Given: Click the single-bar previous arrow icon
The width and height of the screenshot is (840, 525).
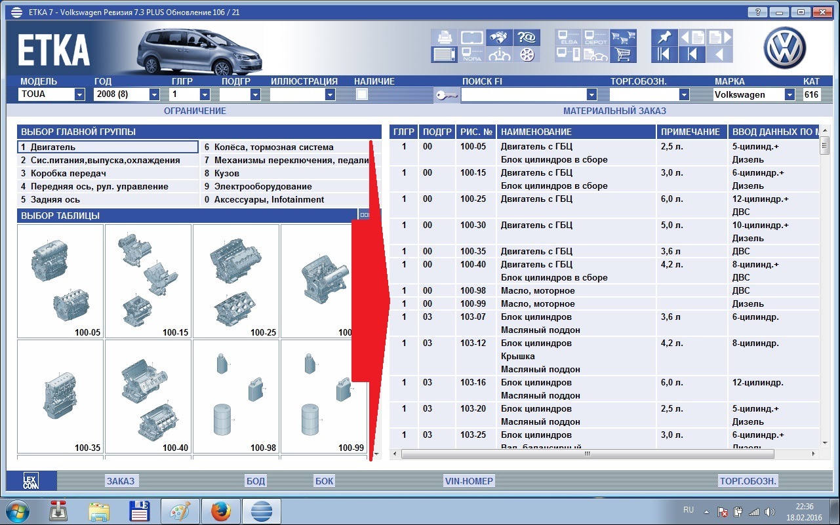Looking at the screenshot, I should 692,54.
